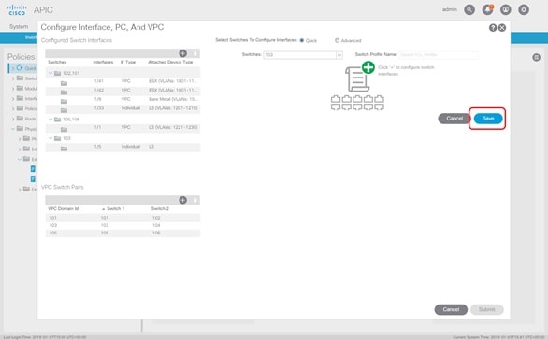Close the Configure Interface dialog

click(x=502, y=28)
